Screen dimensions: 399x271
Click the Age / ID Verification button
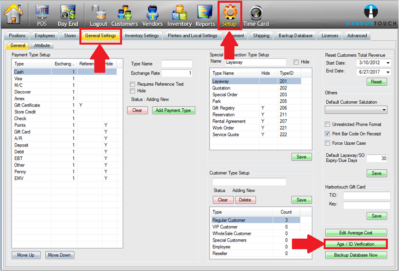coord(356,244)
